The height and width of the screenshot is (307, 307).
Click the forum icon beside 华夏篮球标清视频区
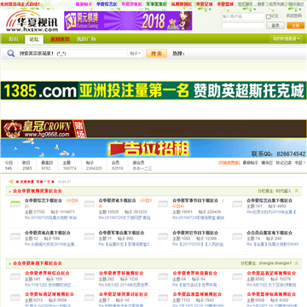(x=237, y=298)
